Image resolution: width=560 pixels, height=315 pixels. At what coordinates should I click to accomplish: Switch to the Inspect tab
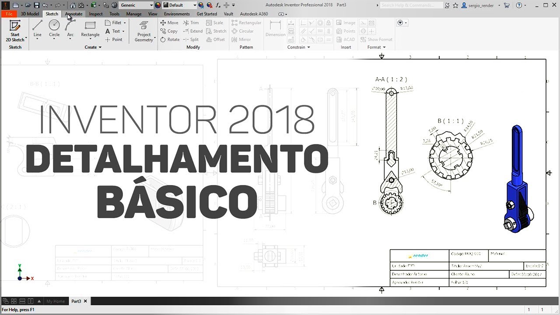coord(96,14)
